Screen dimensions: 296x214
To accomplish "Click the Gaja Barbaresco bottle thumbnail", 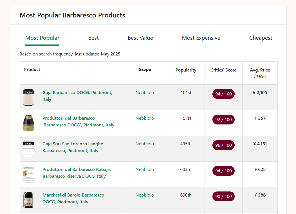I will 28,97.
